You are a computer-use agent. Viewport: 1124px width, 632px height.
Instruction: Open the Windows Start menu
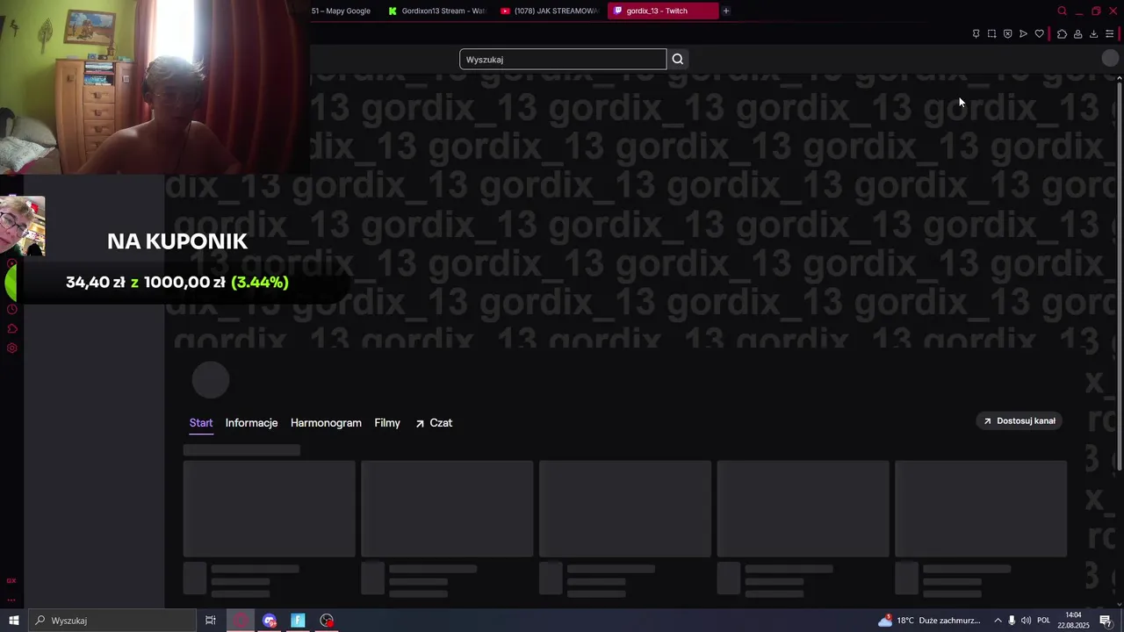[x=13, y=621]
